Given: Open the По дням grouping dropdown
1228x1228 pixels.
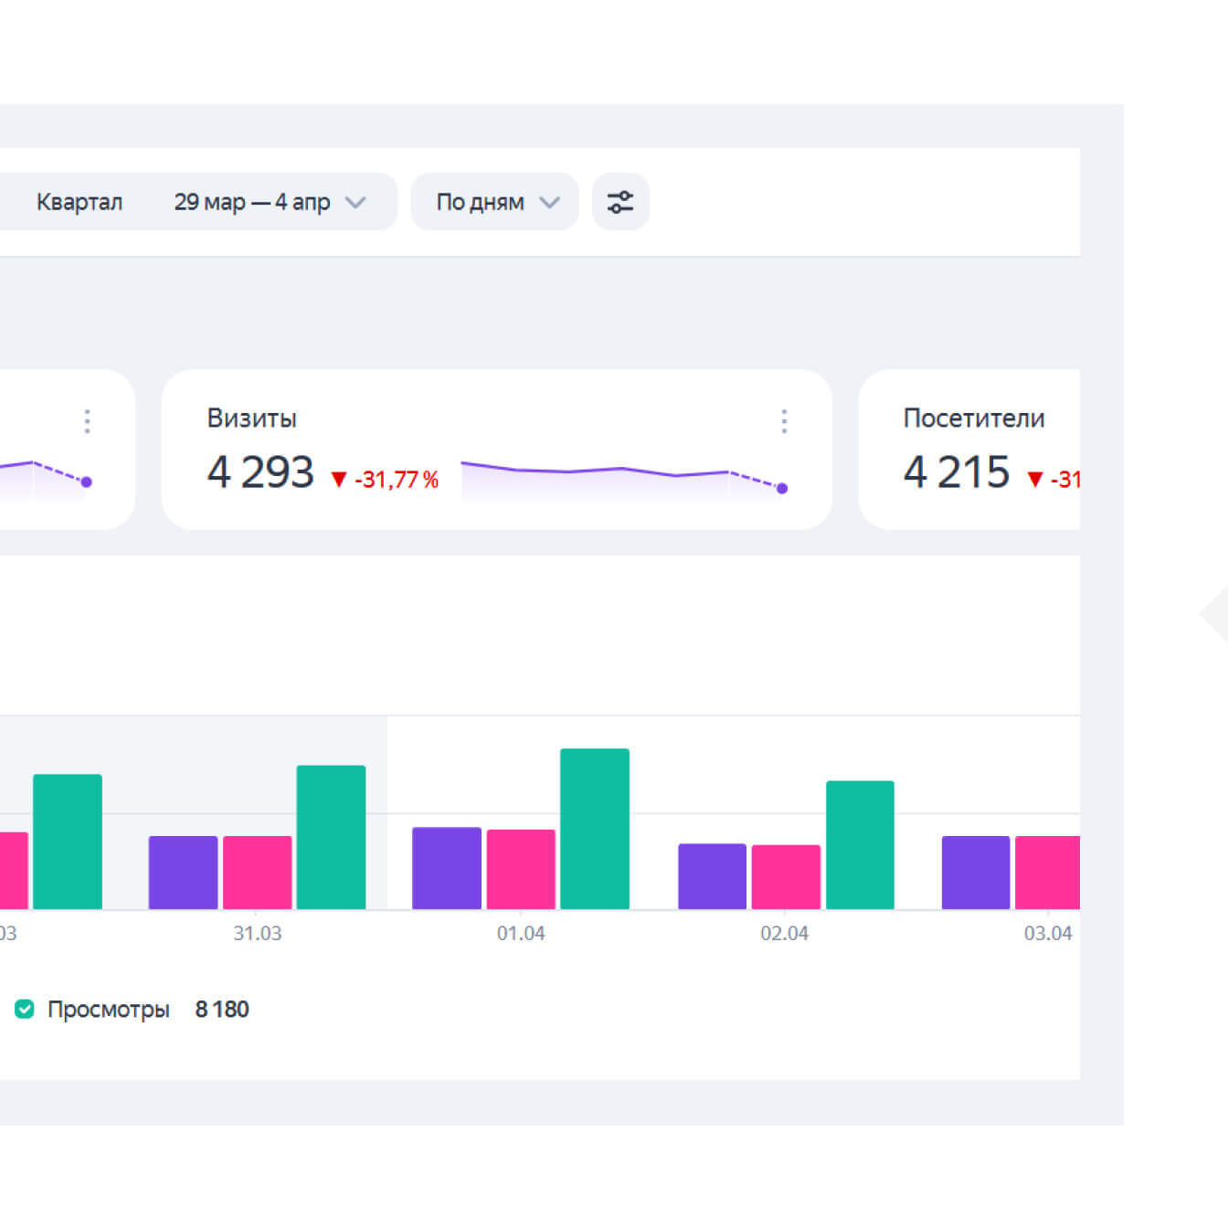Looking at the screenshot, I should 494,202.
